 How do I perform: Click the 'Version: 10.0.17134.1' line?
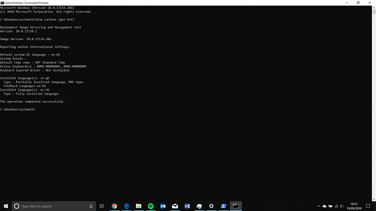[19, 31]
